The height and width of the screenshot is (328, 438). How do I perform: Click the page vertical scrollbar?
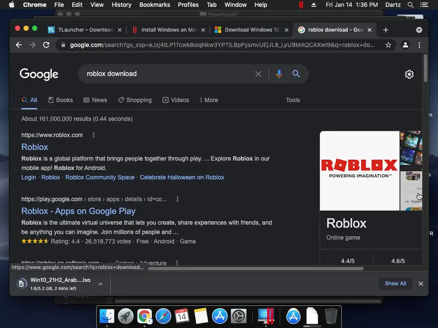(426, 68)
